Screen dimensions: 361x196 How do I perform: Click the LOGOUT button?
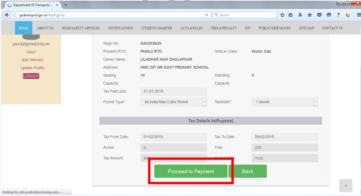(31, 76)
